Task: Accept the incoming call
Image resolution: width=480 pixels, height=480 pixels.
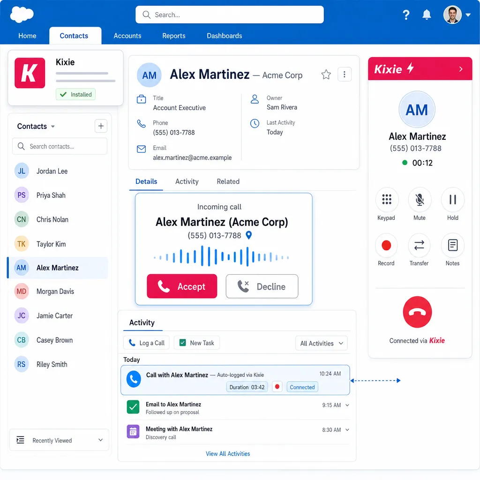Action: (x=182, y=286)
